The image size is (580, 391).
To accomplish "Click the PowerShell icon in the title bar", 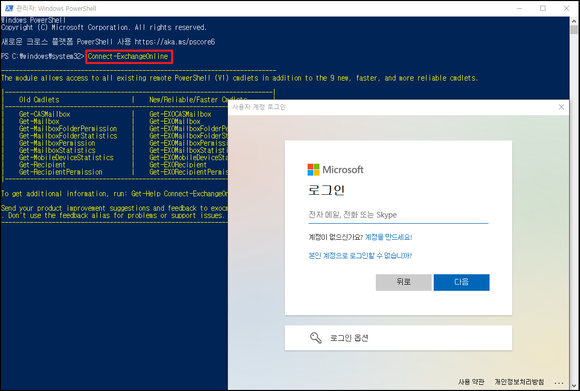I will click(x=9, y=8).
